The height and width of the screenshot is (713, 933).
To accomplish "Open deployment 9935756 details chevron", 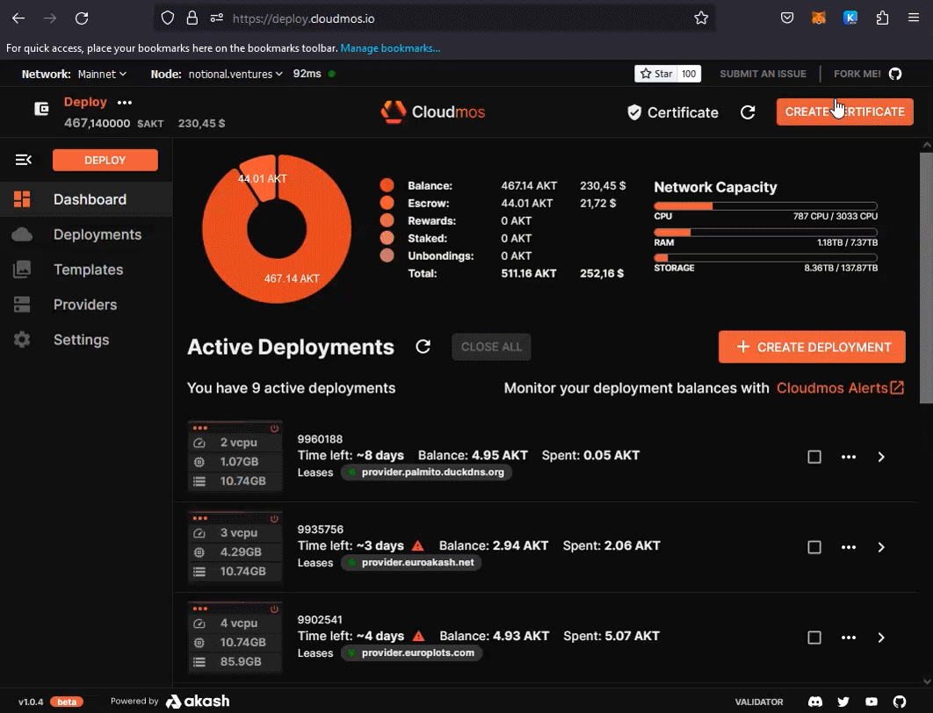I will [x=881, y=547].
